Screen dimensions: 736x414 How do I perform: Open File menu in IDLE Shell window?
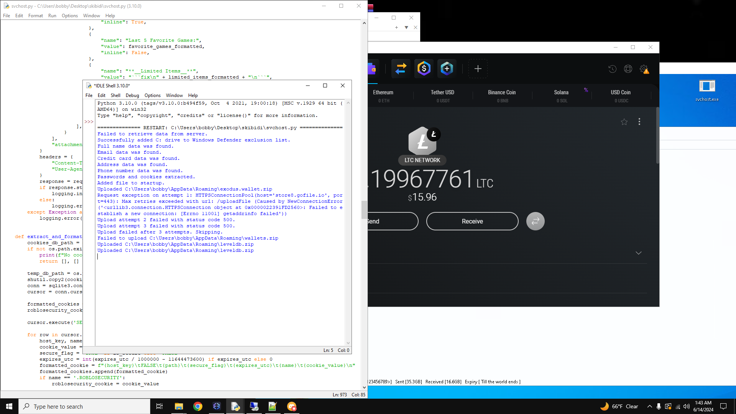[x=89, y=95]
